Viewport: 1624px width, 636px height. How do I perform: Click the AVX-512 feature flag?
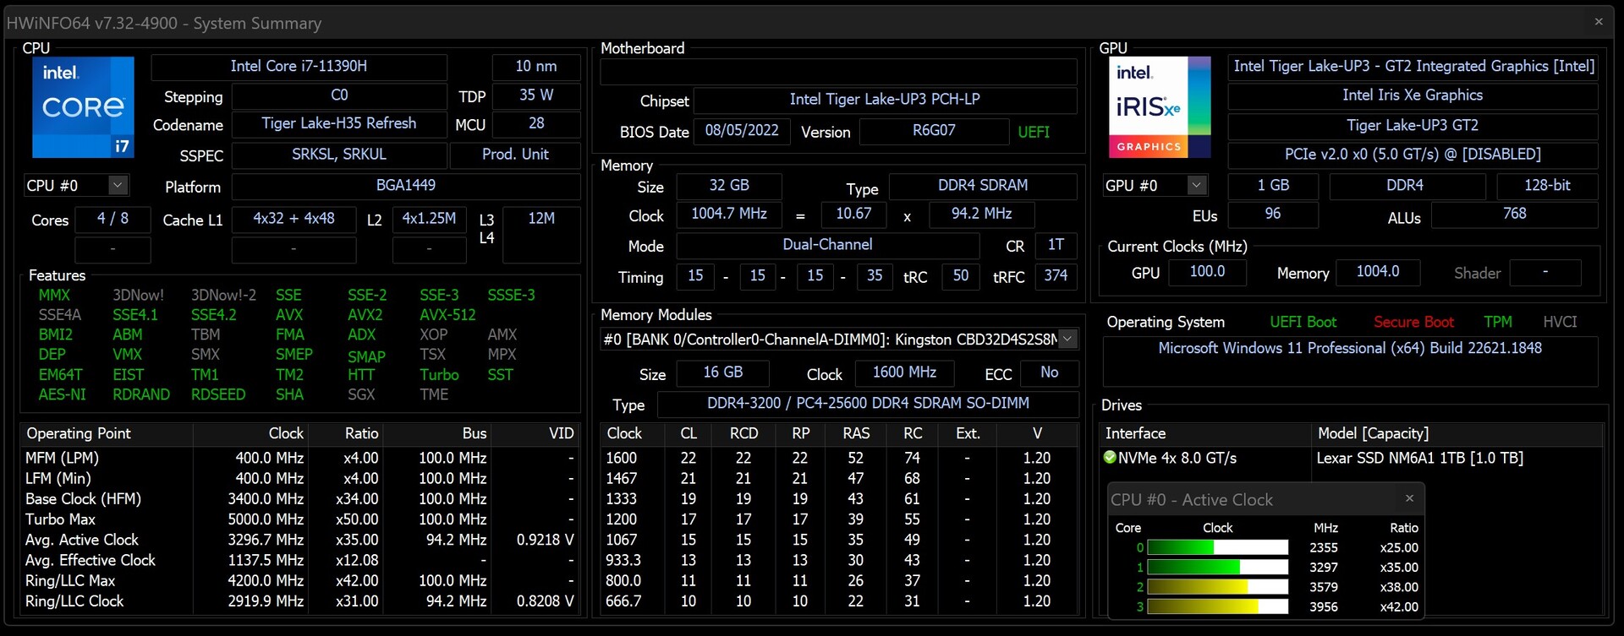pos(447,315)
